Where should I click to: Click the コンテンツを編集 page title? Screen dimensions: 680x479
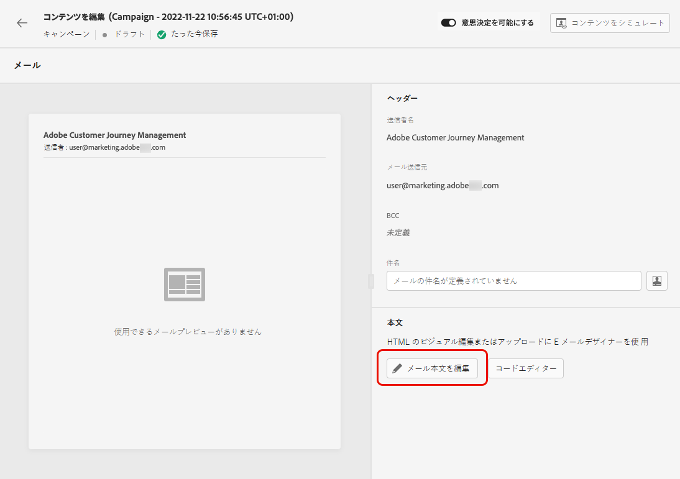[168, 17]
